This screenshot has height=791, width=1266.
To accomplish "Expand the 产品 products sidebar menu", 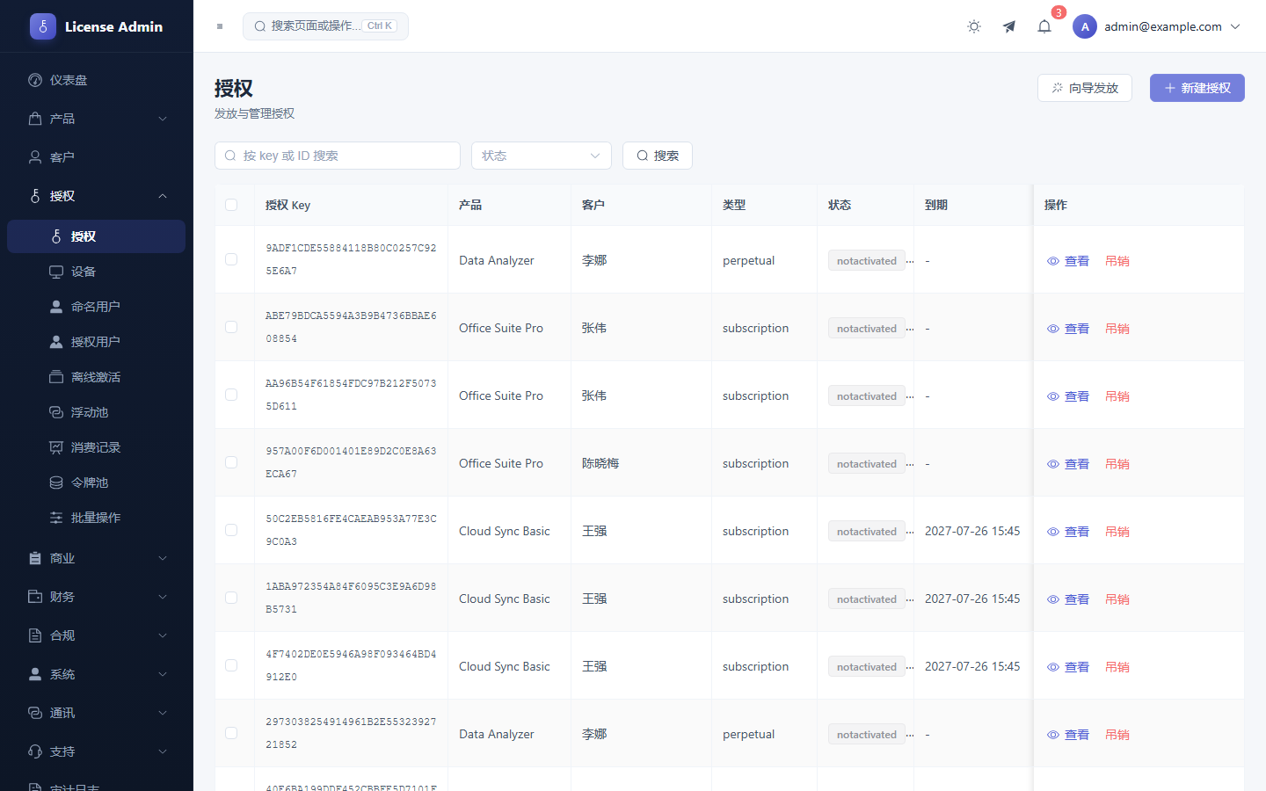I will pos(97,119).
